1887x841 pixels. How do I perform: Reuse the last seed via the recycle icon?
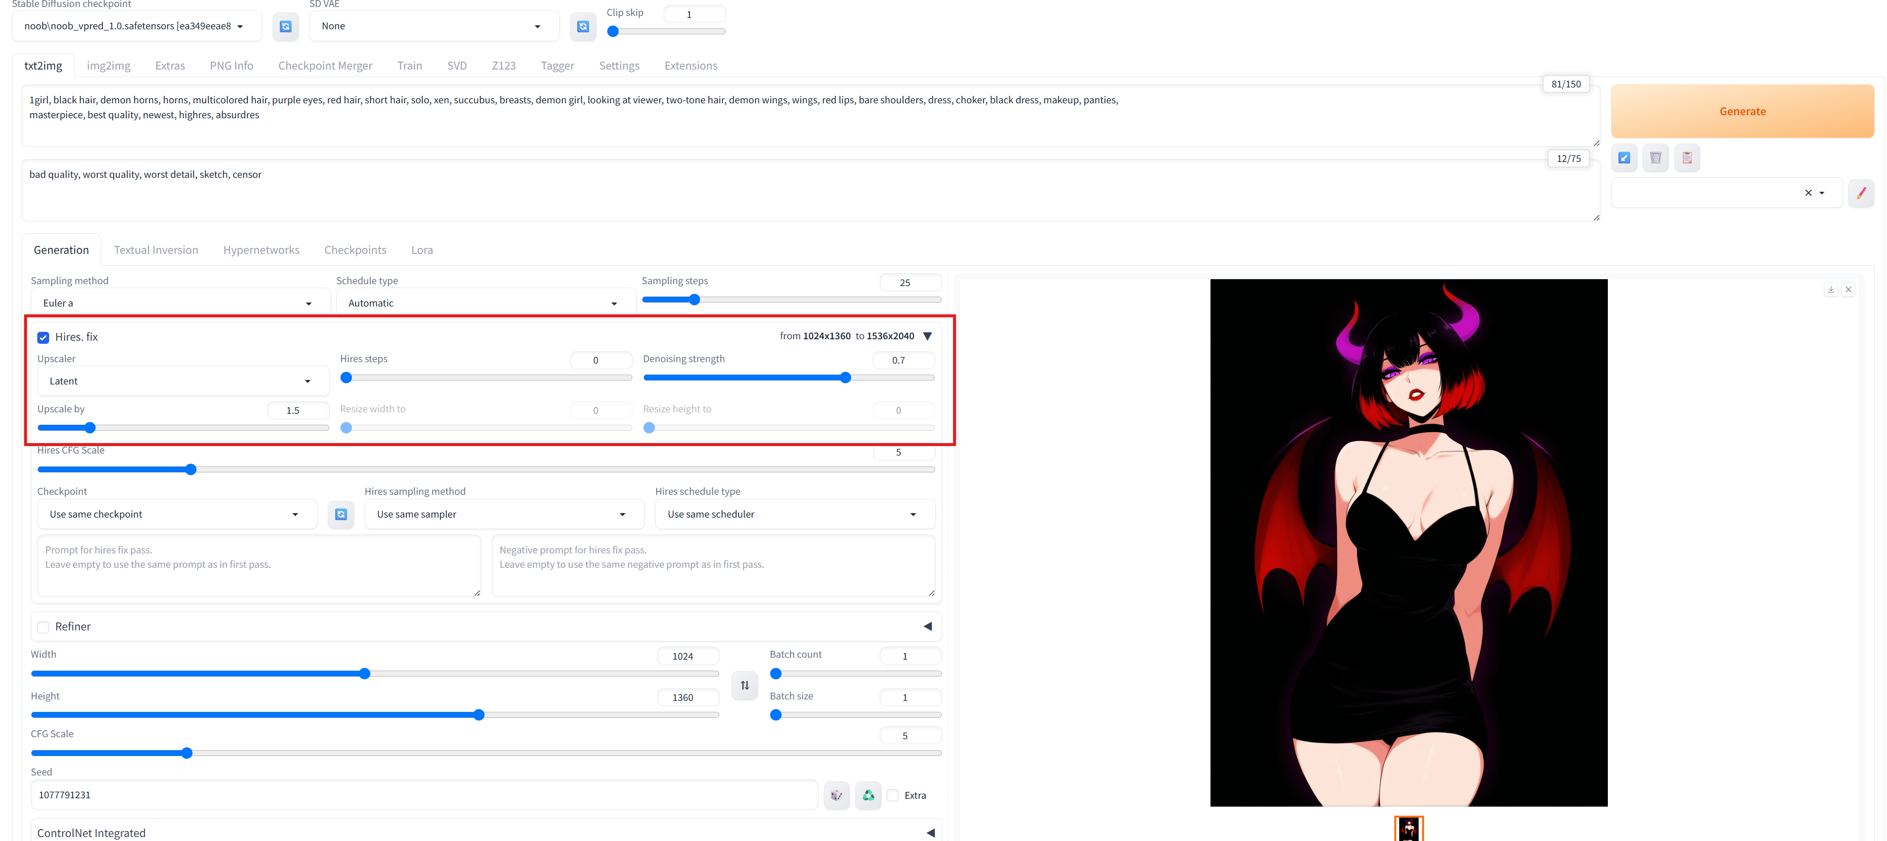click(x=868, y=795)
